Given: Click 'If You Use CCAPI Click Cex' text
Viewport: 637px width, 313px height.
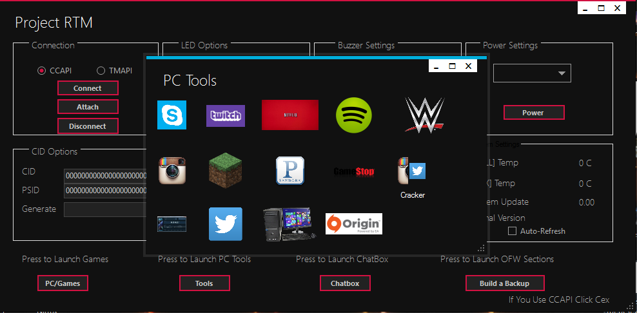Looking at the screenshot, I should (x=559, y=299).
